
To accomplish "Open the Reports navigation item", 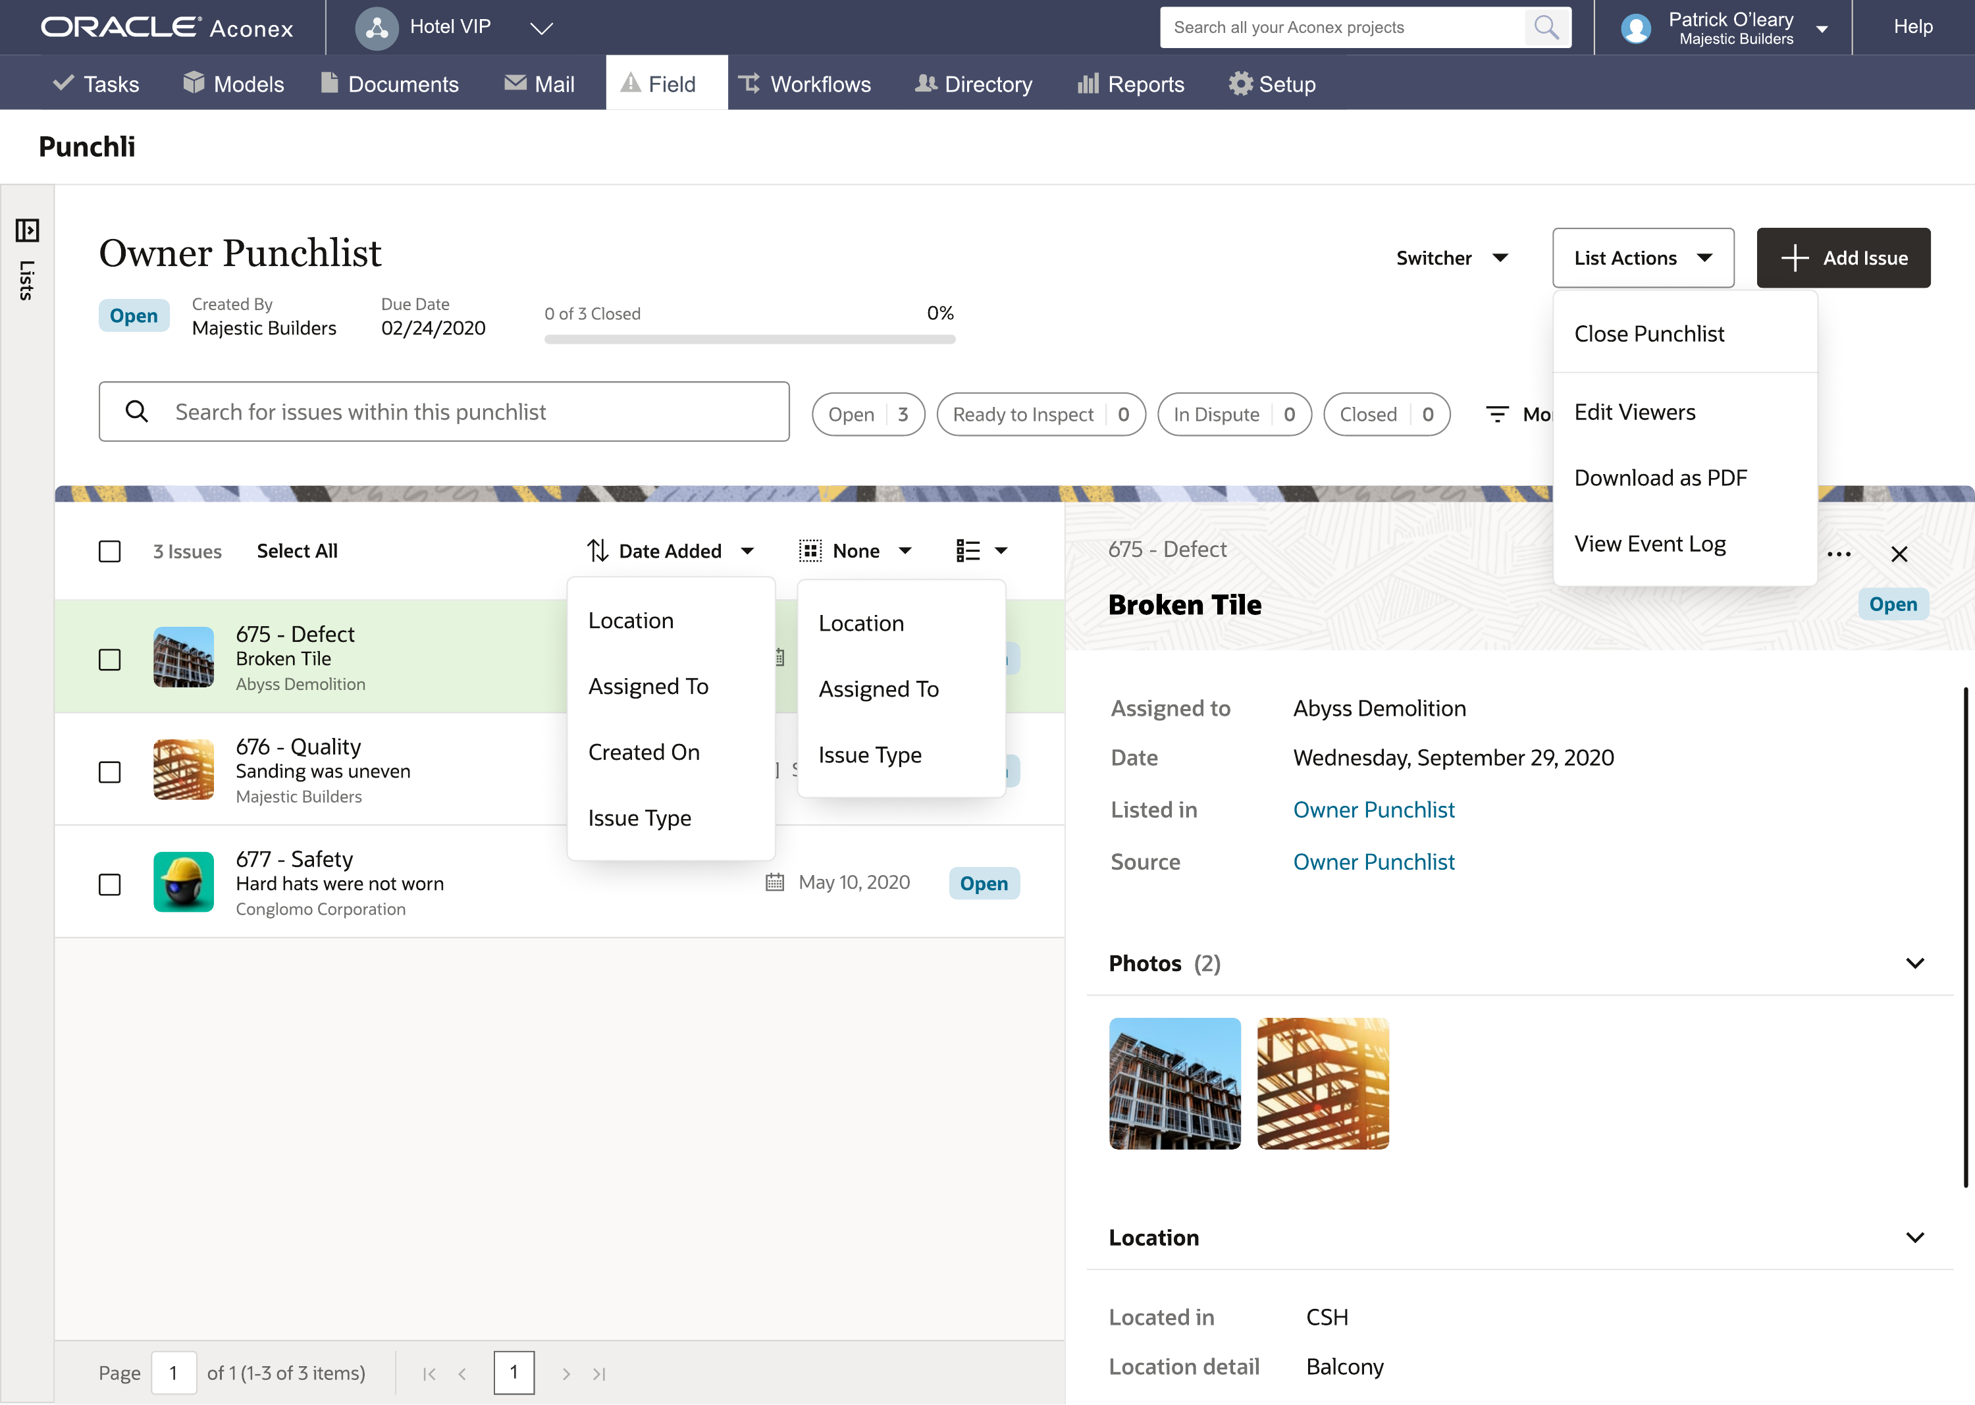I will pyautogui.click(x=1130, y=84).
